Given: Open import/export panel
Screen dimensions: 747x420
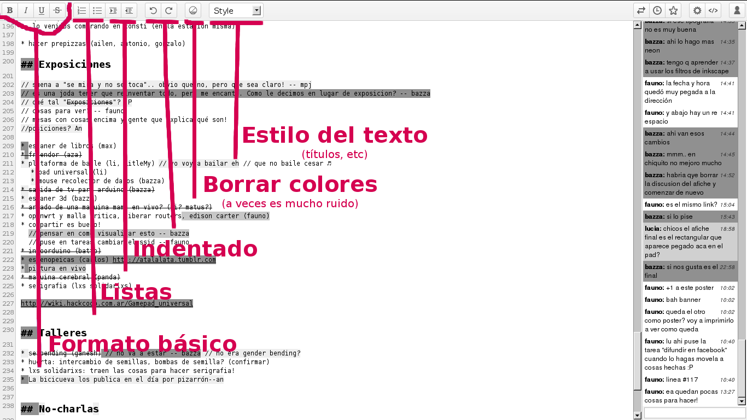Looking at the screenshot, I should click(641, 10).
